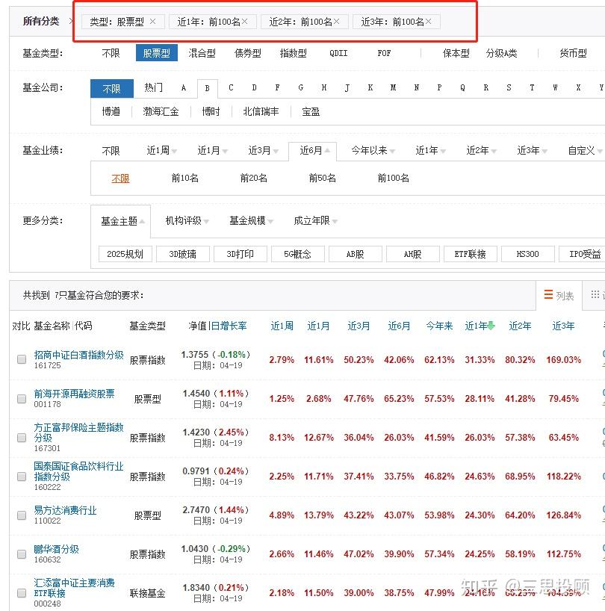This screenshot has height=611, width=605.
Task: Open the 自定义 performance dropdown
Action: (585, 150)
